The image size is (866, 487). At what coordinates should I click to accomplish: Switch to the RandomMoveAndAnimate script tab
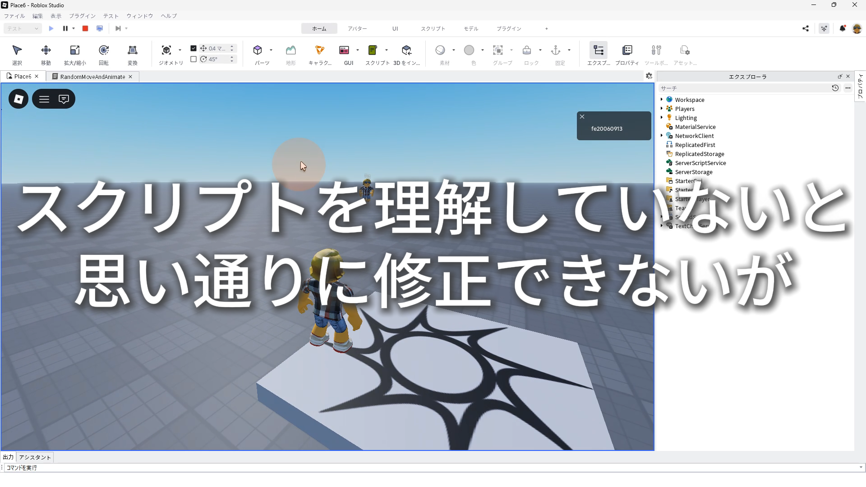pos(92,77)
